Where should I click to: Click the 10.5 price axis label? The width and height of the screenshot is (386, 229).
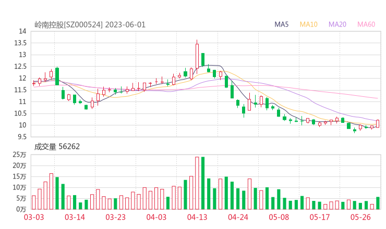(20, 113)
